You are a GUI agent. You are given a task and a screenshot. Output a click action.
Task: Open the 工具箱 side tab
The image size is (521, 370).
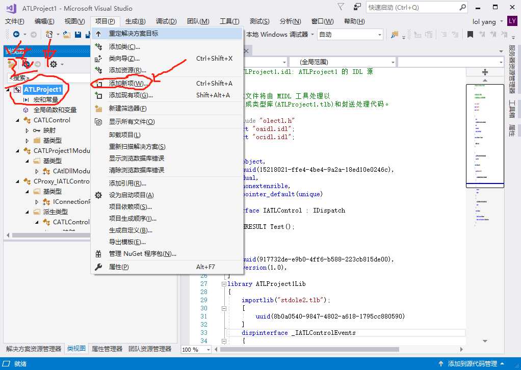coord(512,109)
